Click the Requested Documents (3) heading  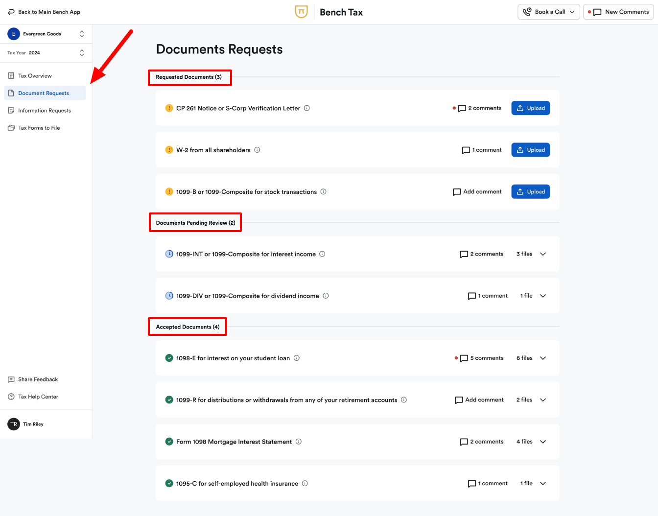[x=189, y=77]
